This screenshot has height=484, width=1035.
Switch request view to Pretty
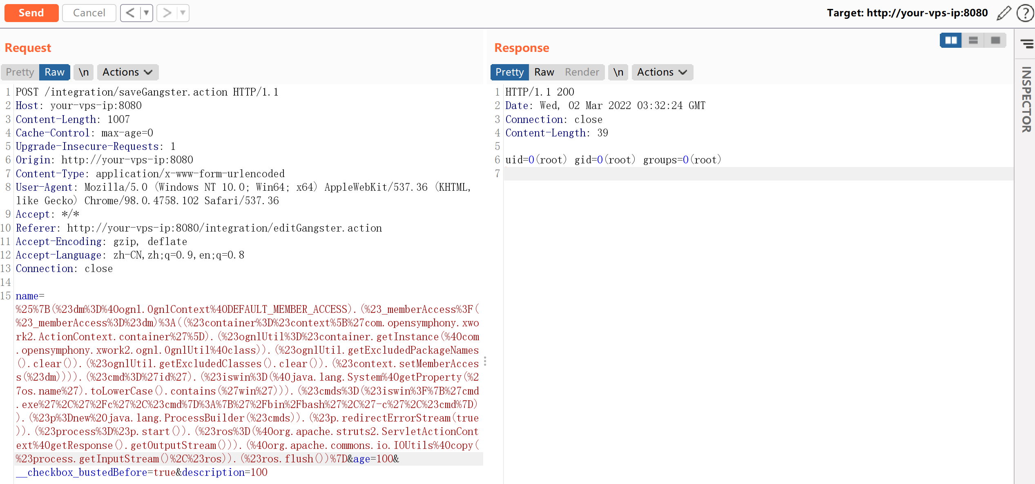coord(20,72)
